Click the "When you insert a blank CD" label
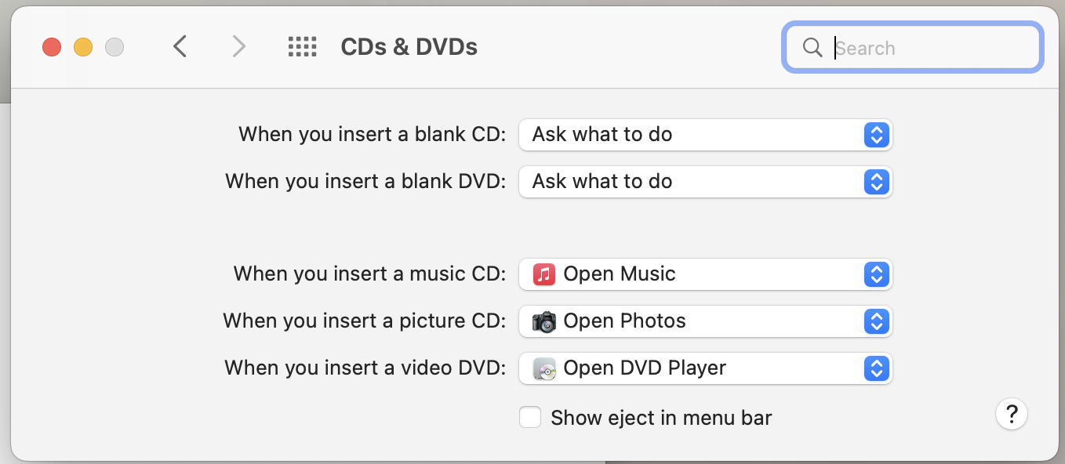 tap(373, 135)
